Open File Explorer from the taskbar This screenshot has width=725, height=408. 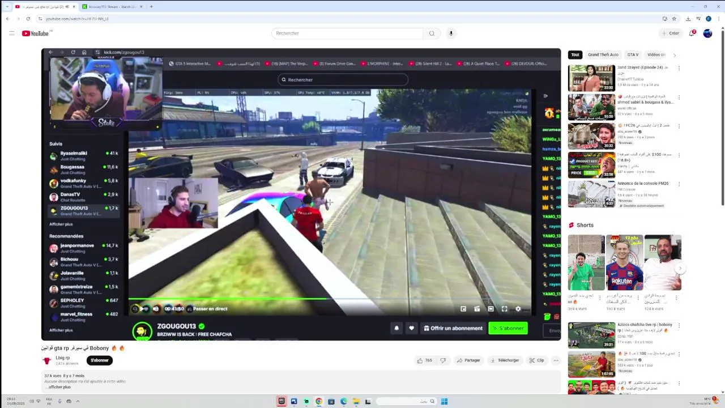coord(356,401)
